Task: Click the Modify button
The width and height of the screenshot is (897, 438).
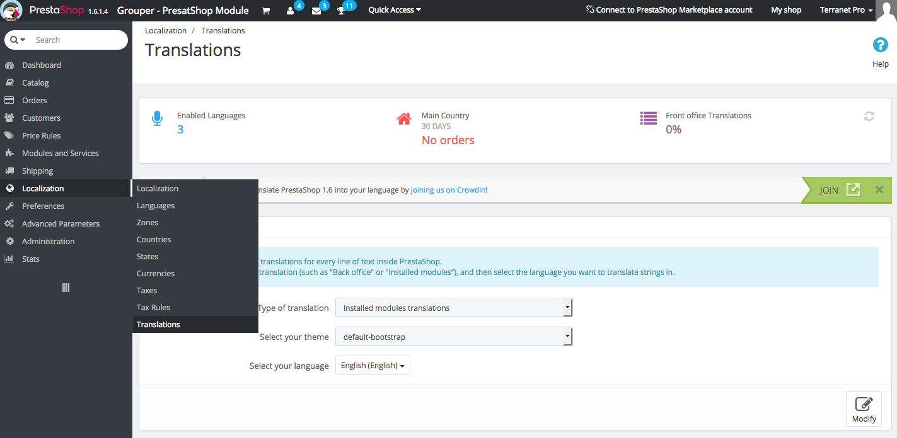Action: [x=864, y=409]
